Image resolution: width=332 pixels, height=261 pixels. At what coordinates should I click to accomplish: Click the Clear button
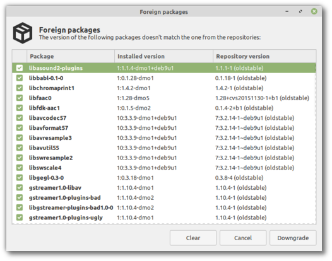193,238
